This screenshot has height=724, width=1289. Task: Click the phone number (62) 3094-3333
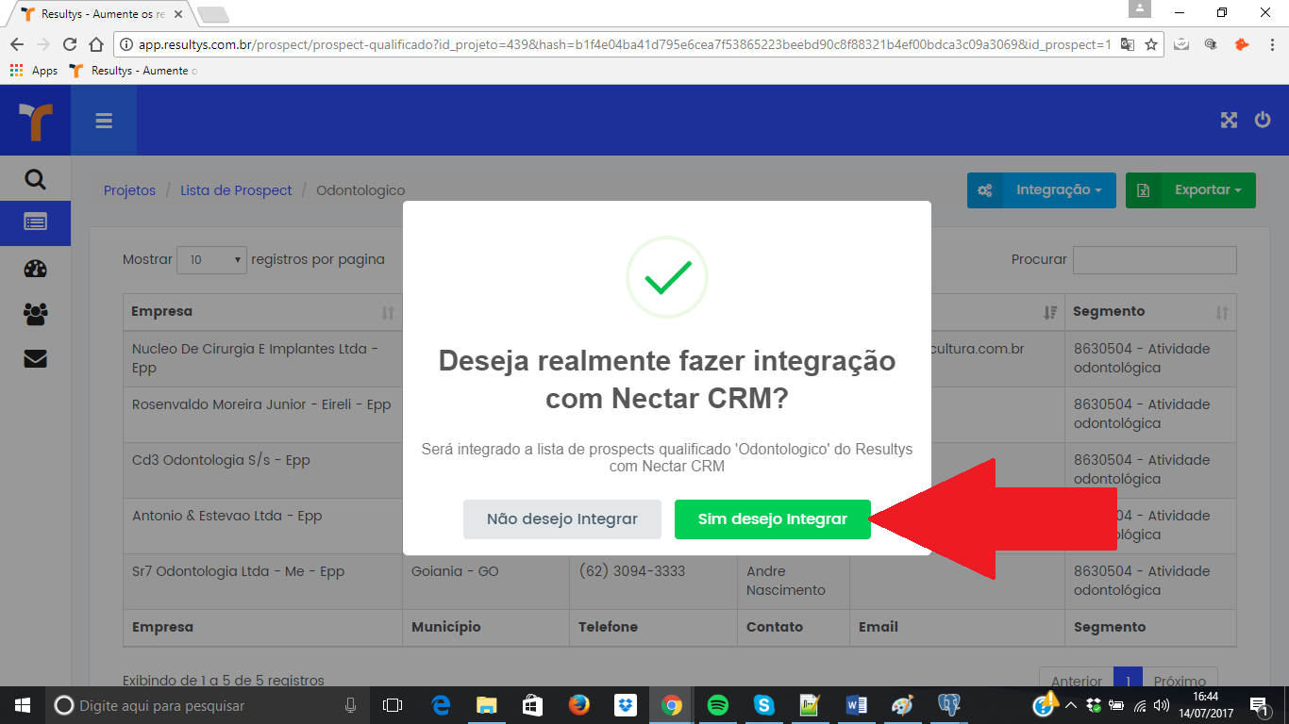[631, 571]
